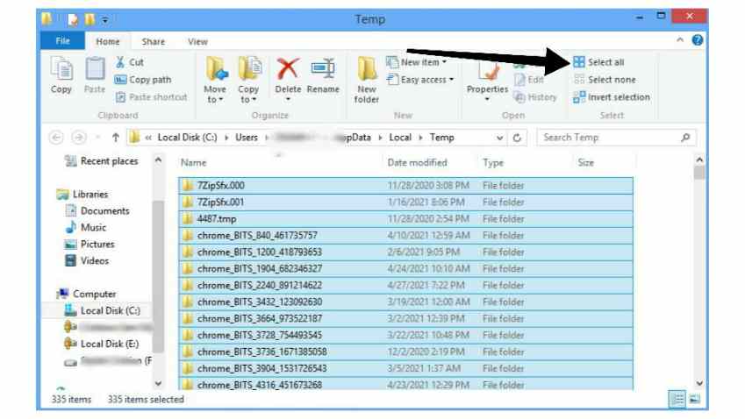Open the File menu tab
This screenshot has width=745, height=419.
62,41
